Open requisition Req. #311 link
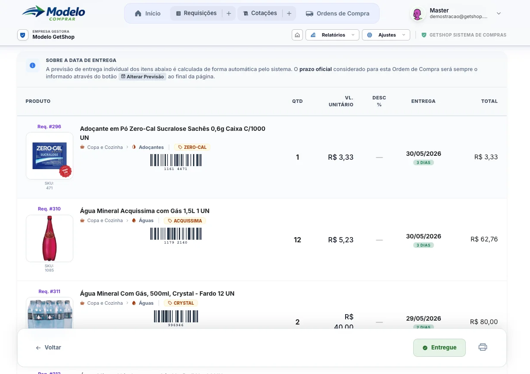The height and width of the screenshot is (374, 530). coord(49,291)
